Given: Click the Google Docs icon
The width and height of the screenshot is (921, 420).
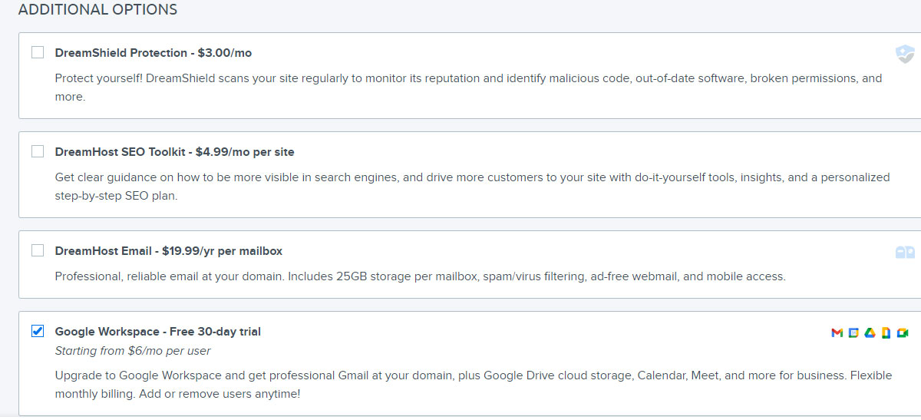Looking at the screenshot, I should (x=886, y=332).
